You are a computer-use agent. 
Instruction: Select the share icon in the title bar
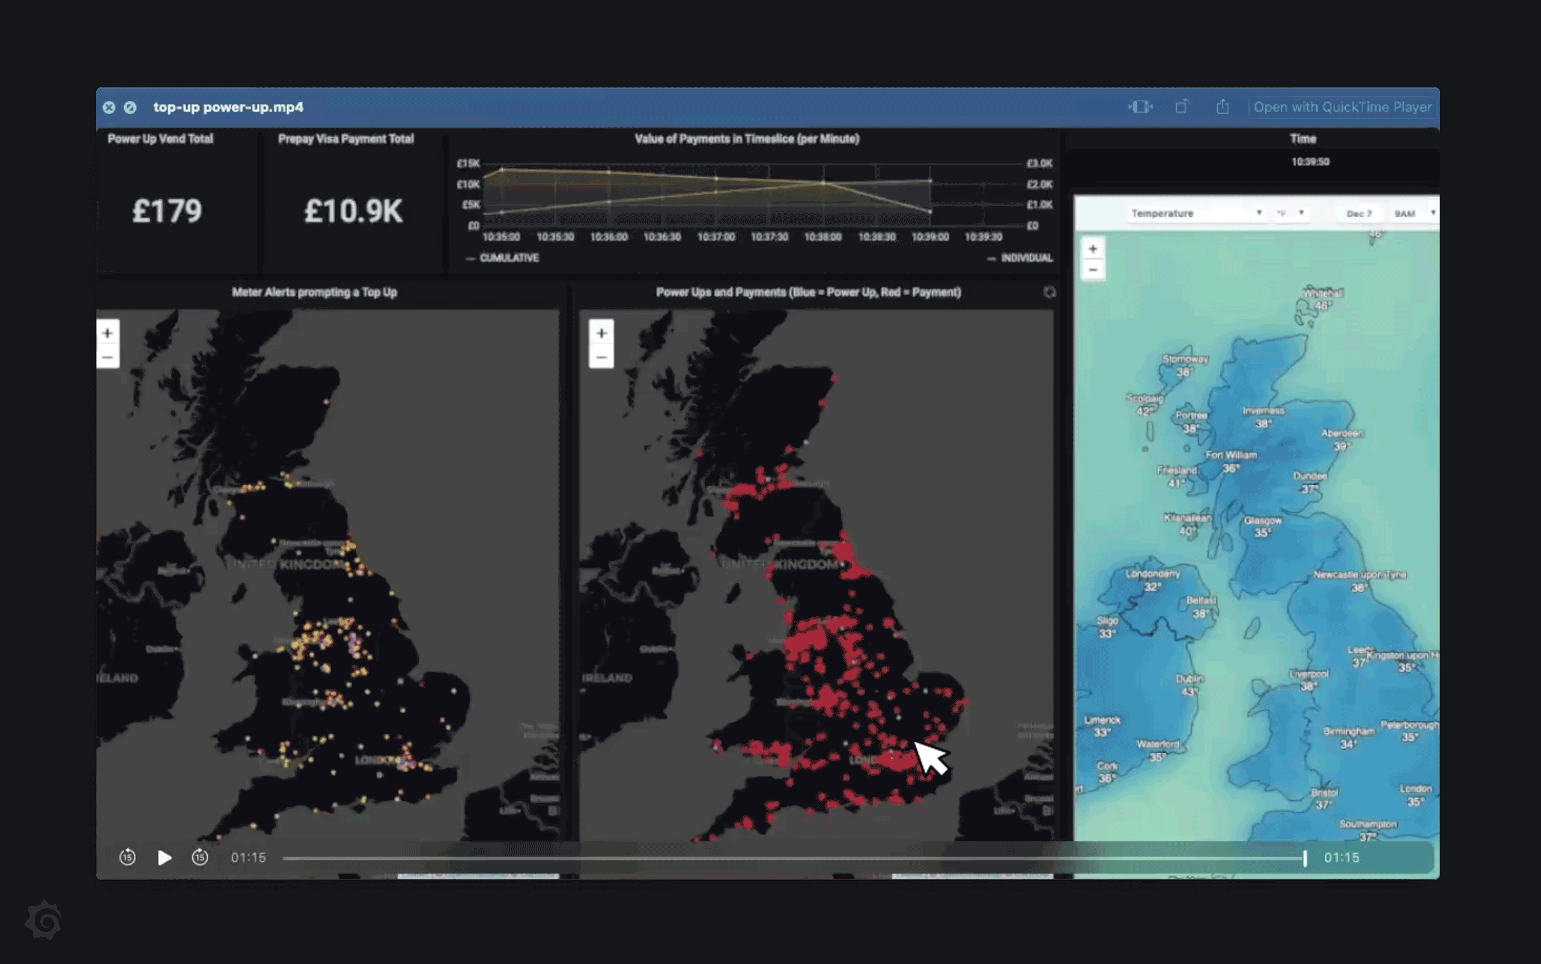coord(1224,107)
